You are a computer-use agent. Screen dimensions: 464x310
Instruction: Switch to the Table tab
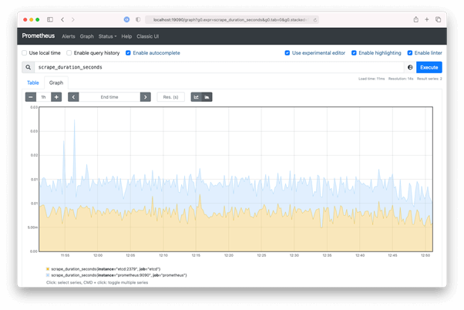tap(33, 83)
